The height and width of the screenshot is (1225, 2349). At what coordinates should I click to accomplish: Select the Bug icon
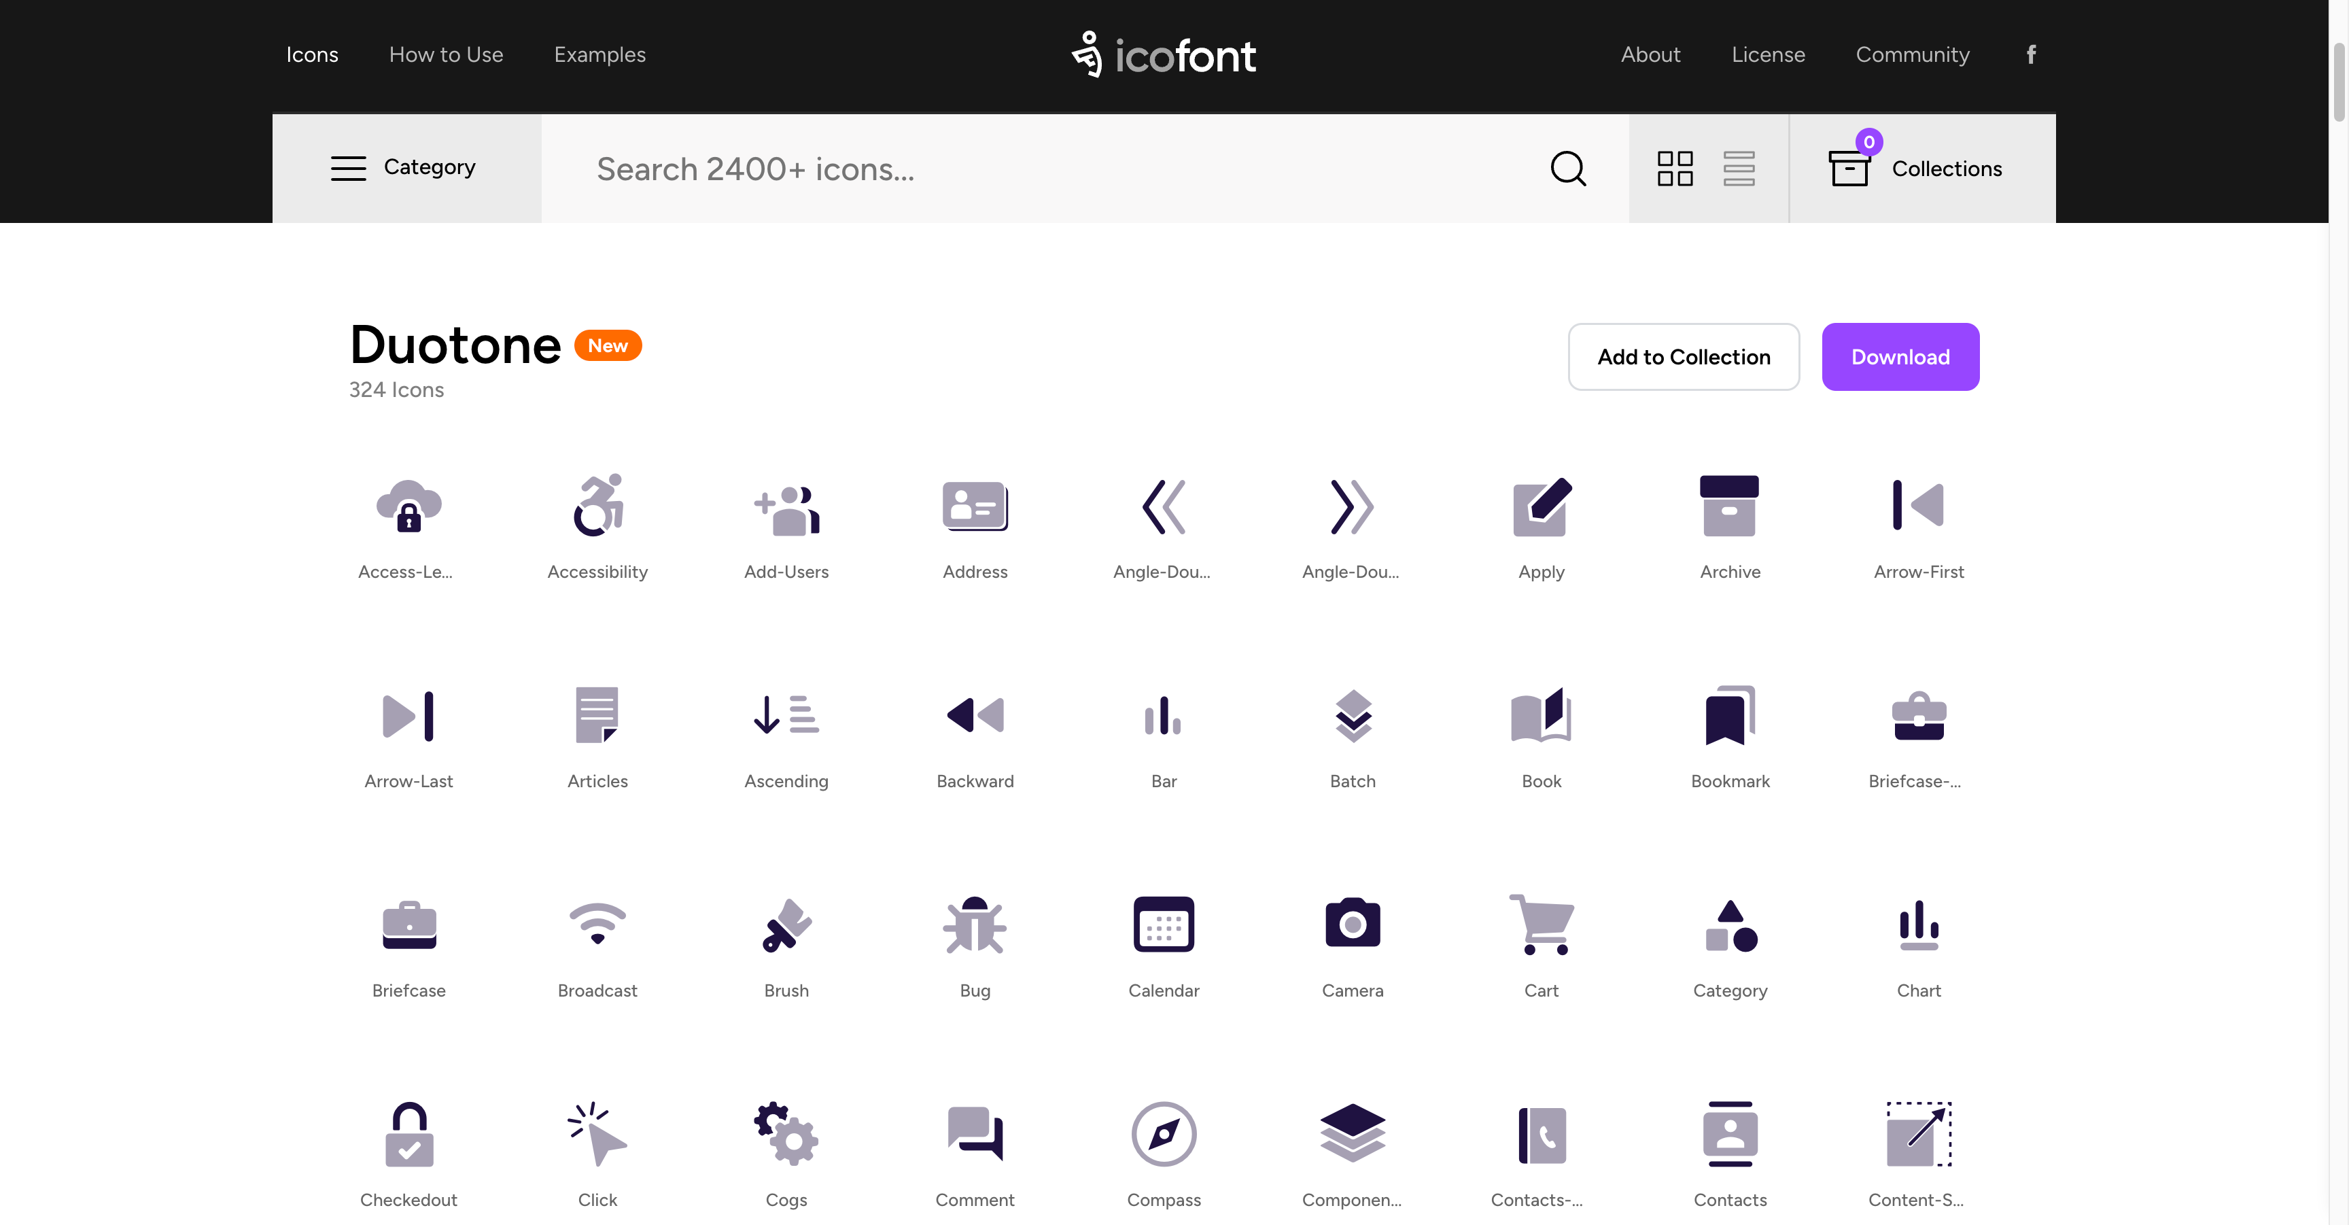[x=975, y=925]
